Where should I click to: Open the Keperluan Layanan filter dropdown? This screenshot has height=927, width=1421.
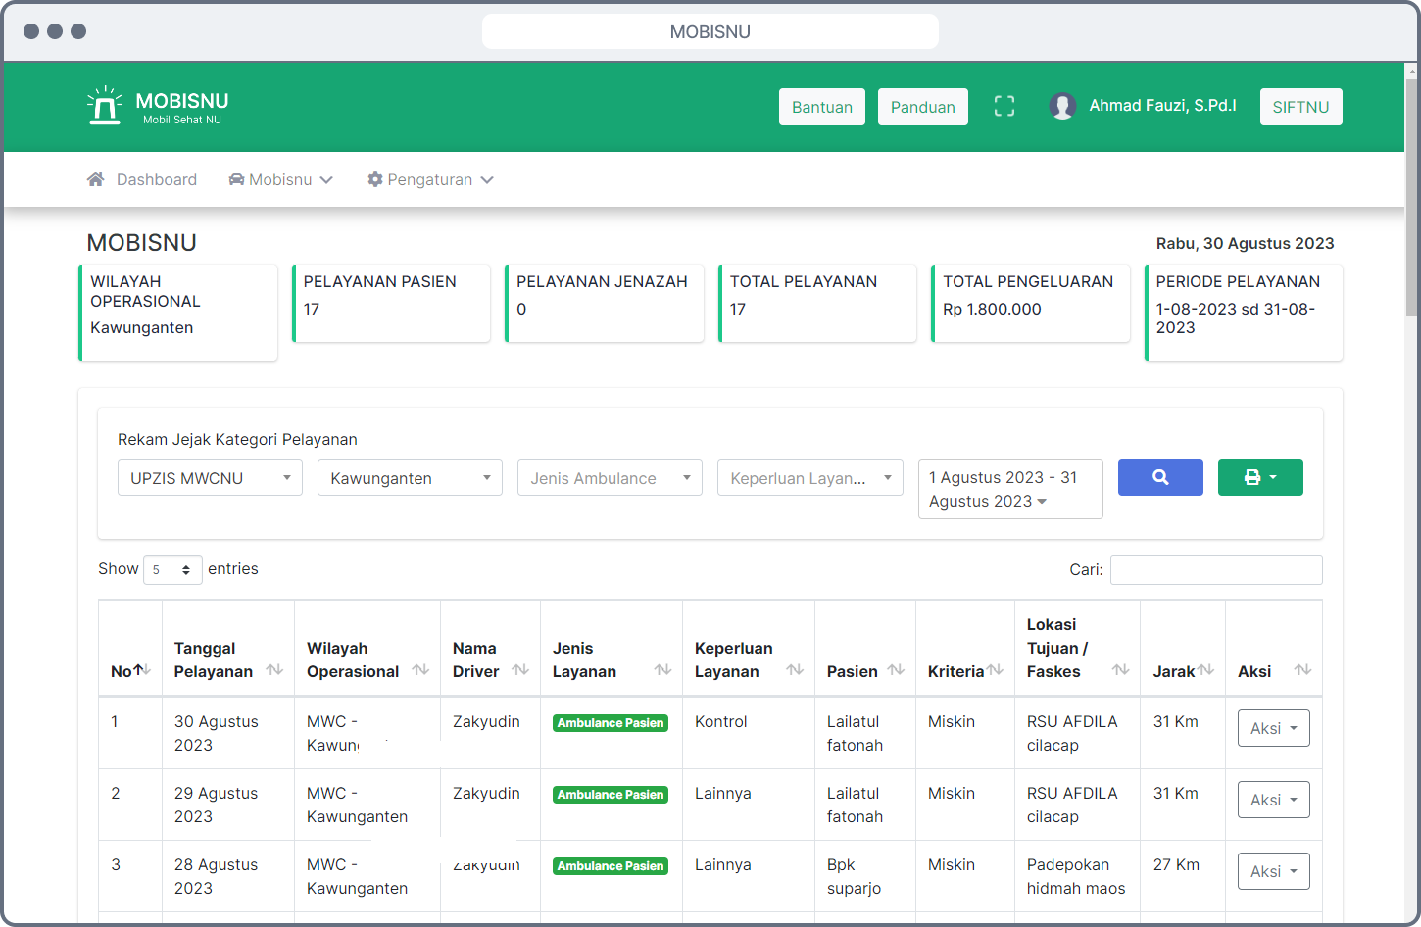809,478
